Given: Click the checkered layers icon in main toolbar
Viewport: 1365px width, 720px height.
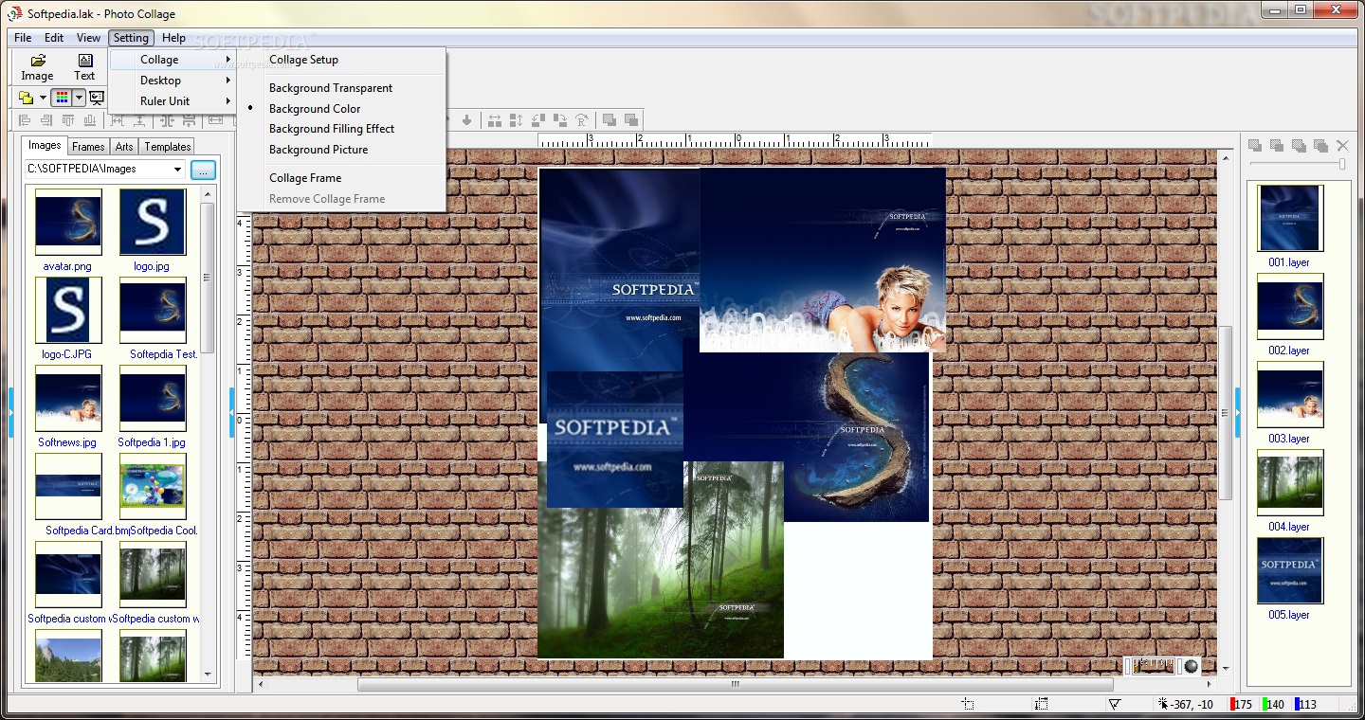Looking at the screenshot, I should [610, 120].
